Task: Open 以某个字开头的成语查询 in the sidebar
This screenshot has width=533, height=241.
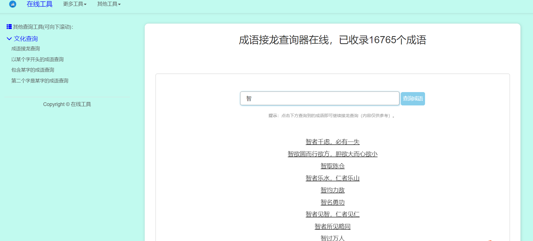Action: [37, 59]
